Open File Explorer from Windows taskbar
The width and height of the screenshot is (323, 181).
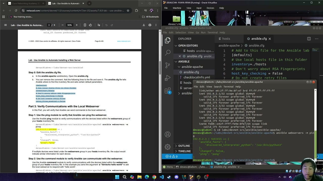[139, 177]
